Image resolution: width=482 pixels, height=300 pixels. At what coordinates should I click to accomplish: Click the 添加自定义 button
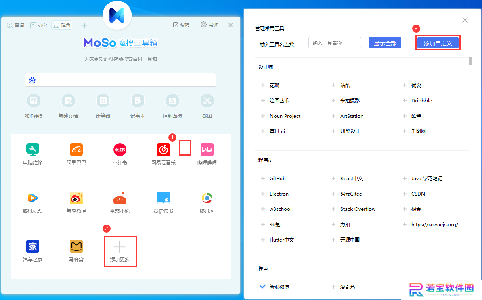pyautogui.click(x=438, y=43)
